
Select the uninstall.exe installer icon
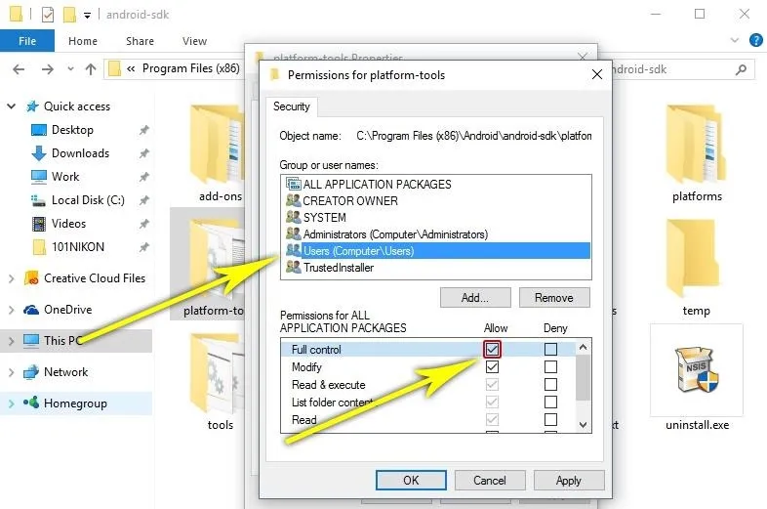point(697,370)
